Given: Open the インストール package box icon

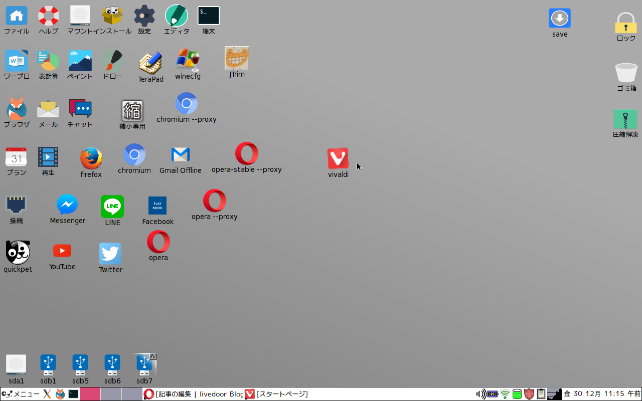Looking at the screenshot, I should tap(112, 16).
